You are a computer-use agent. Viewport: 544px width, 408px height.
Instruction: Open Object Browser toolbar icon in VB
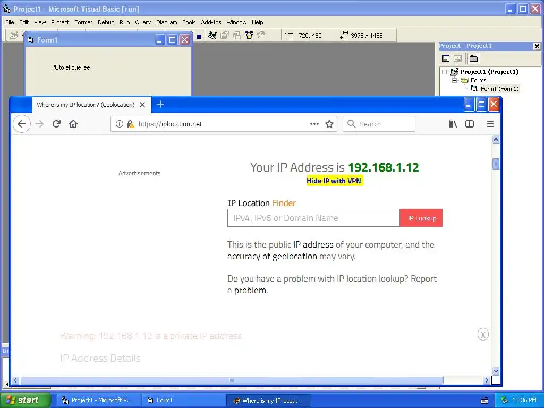[x=249, y=35]
